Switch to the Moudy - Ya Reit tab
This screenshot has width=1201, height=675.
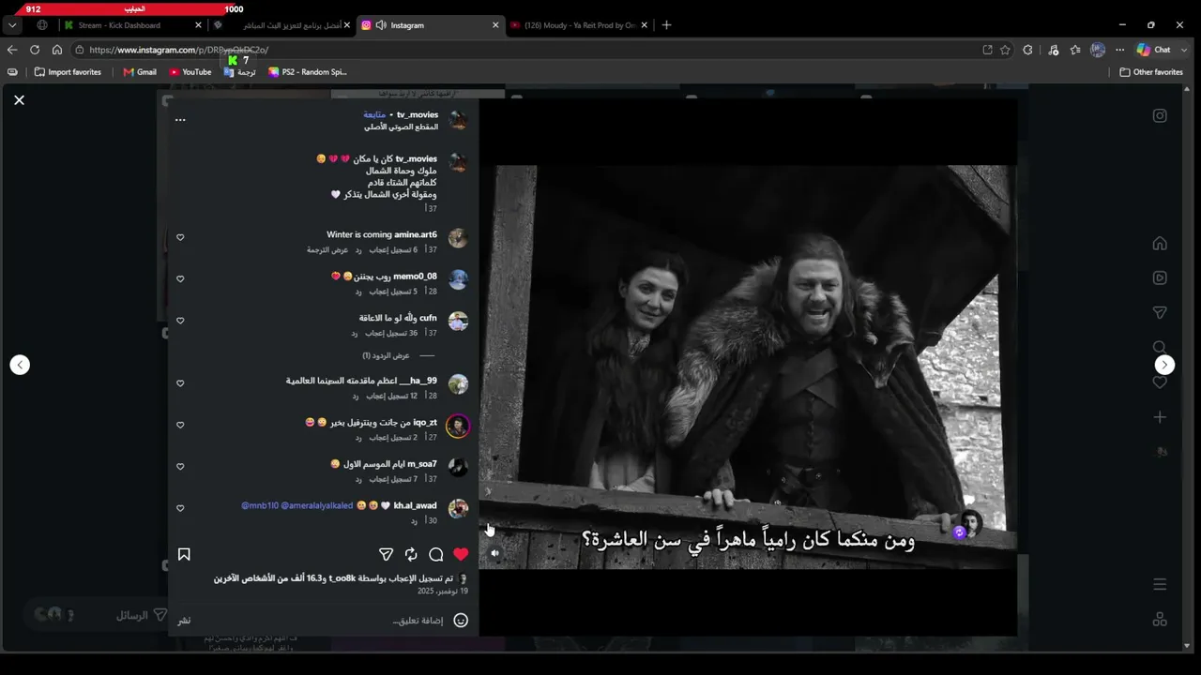(579, 25)
